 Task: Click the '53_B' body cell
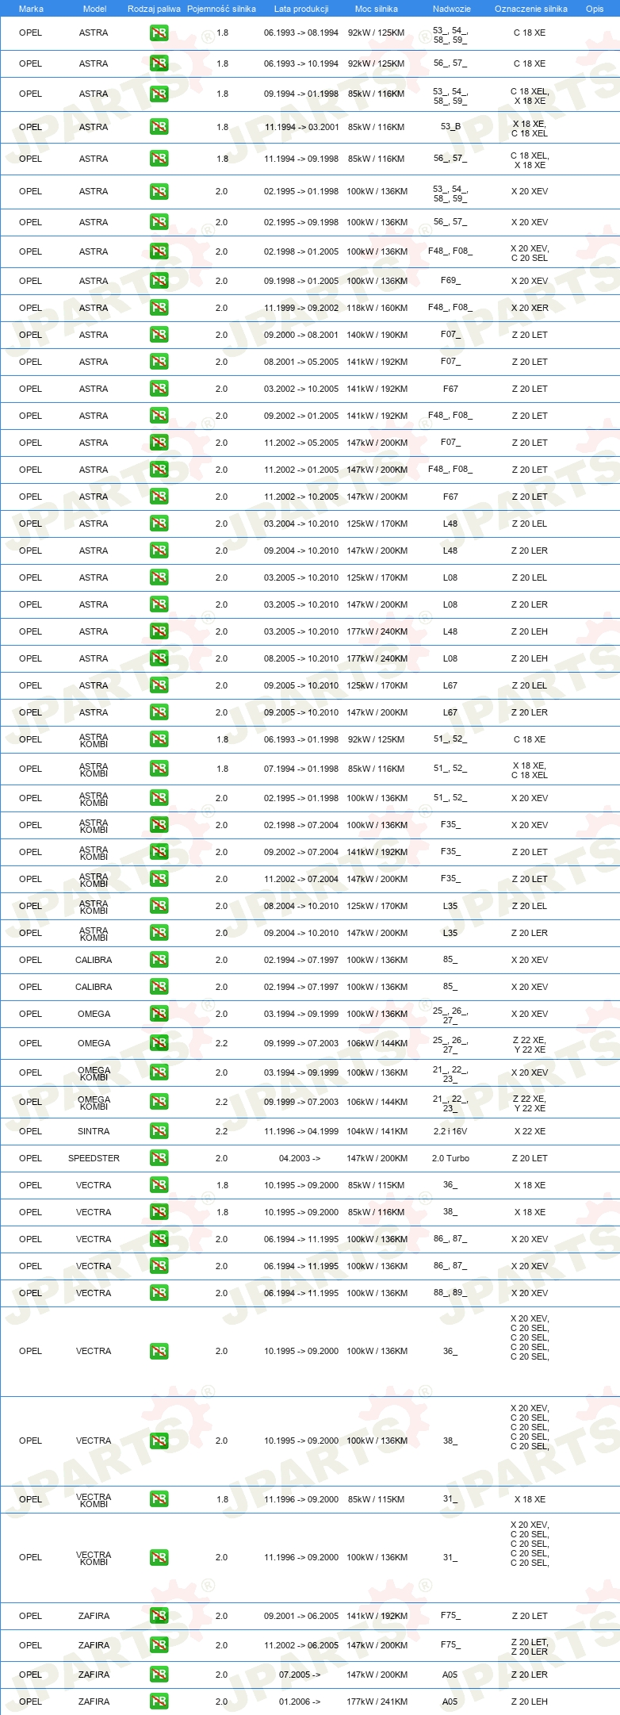click(x=450, y=127)
